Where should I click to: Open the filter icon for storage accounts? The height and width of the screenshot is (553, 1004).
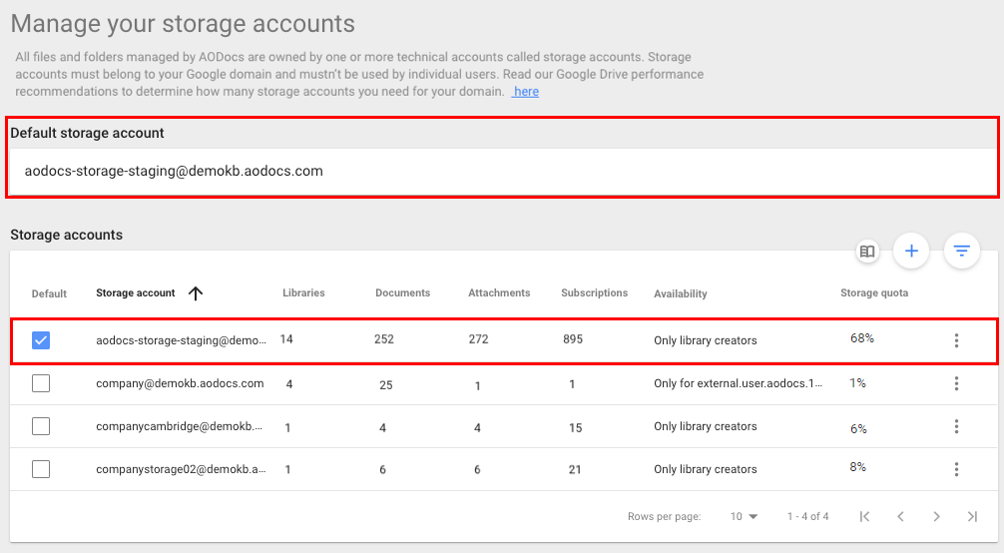961,251
